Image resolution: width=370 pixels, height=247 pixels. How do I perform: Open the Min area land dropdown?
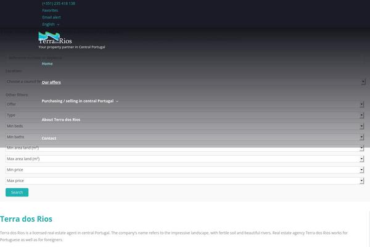point(185,148)
